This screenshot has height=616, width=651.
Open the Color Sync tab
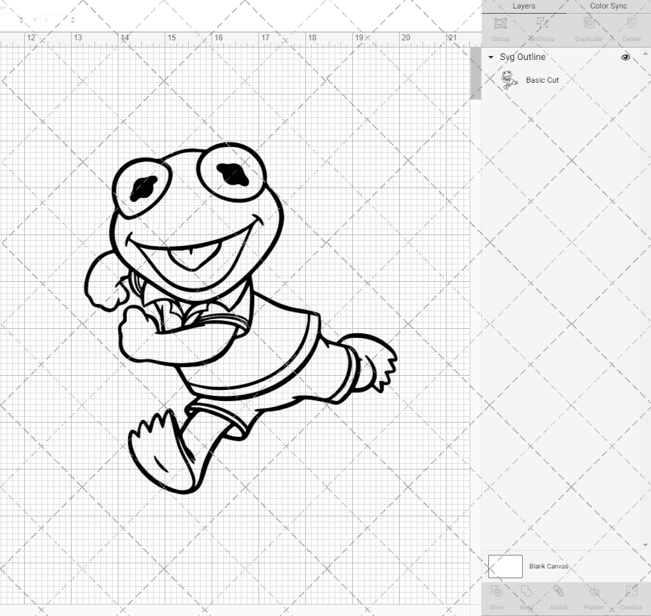(608, 7)
